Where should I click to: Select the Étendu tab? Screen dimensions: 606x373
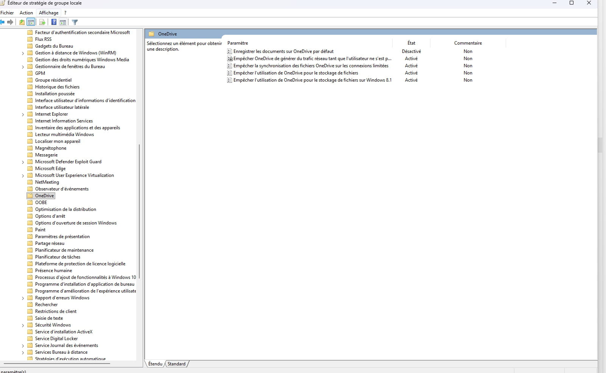click(x=155, y=364)
